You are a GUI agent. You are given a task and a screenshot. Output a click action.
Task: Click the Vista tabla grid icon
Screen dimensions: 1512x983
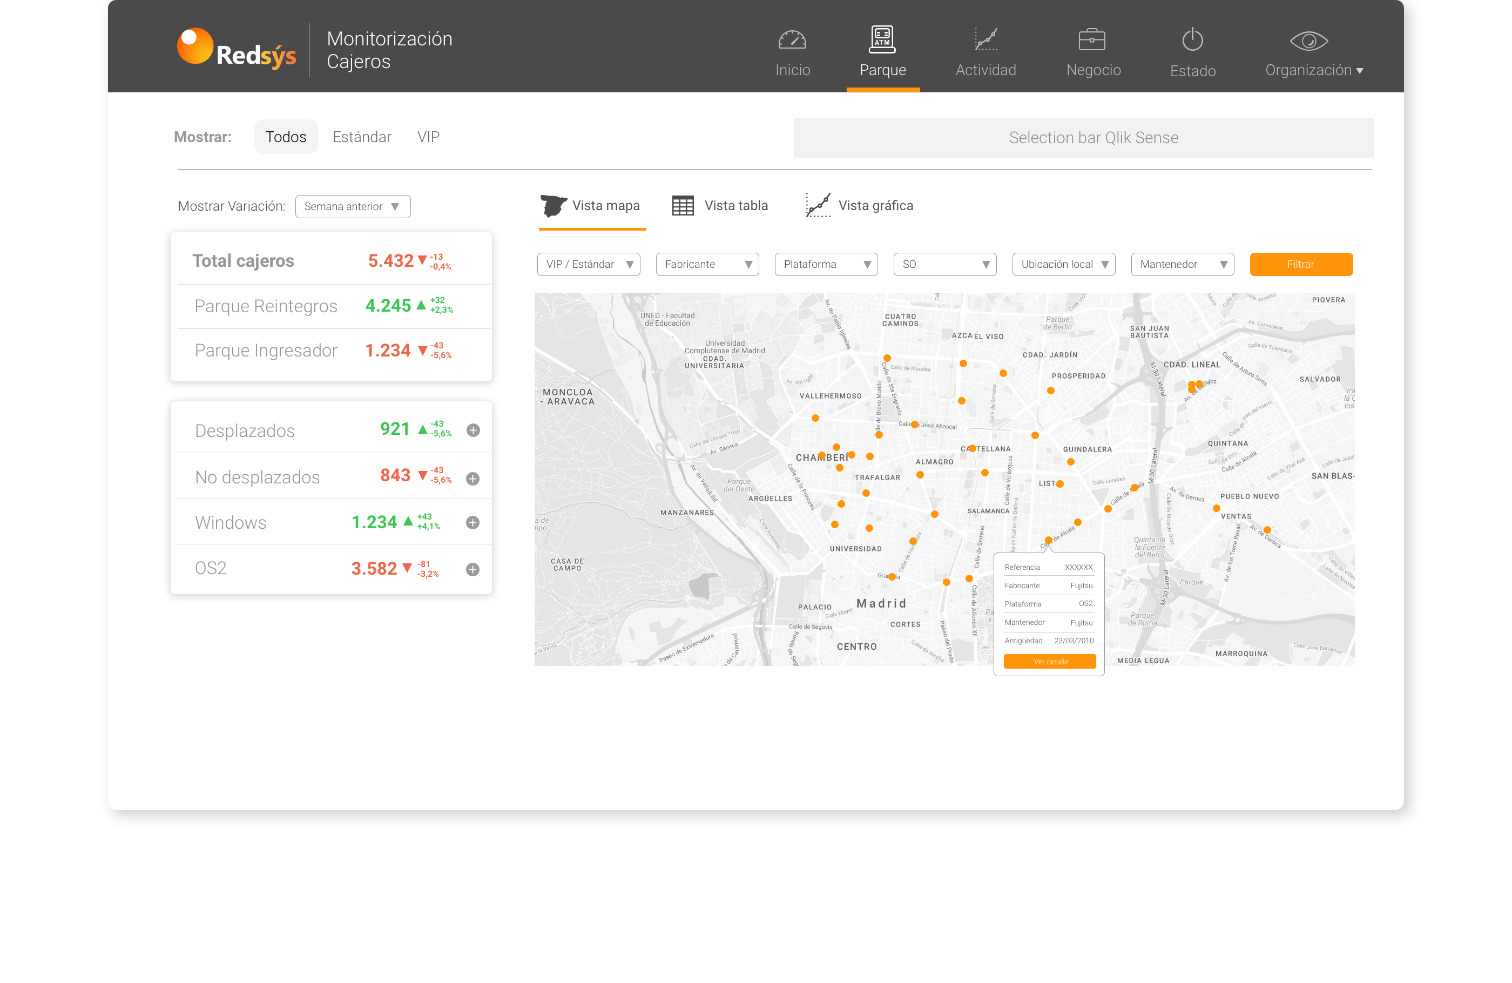click(x=683, y=206)
